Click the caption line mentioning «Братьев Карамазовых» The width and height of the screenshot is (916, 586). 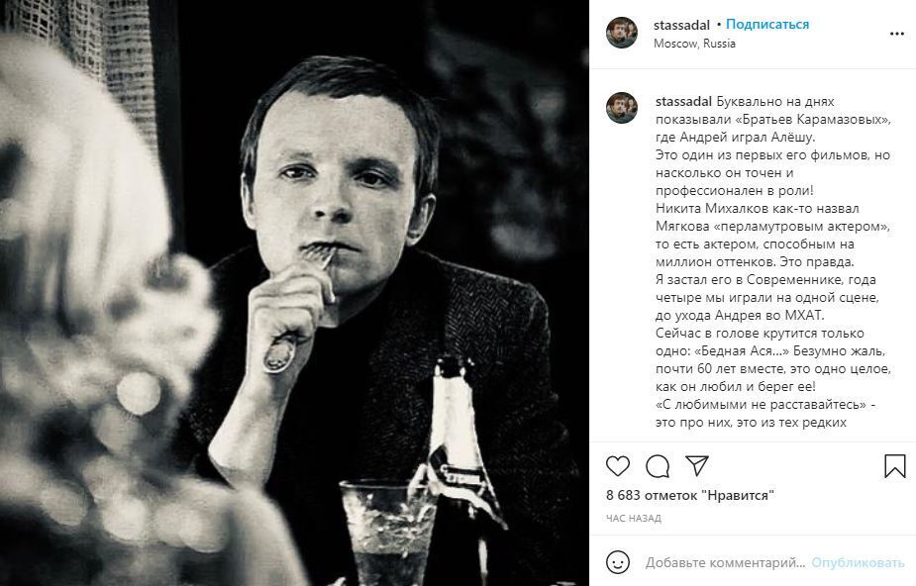[772, 119]
